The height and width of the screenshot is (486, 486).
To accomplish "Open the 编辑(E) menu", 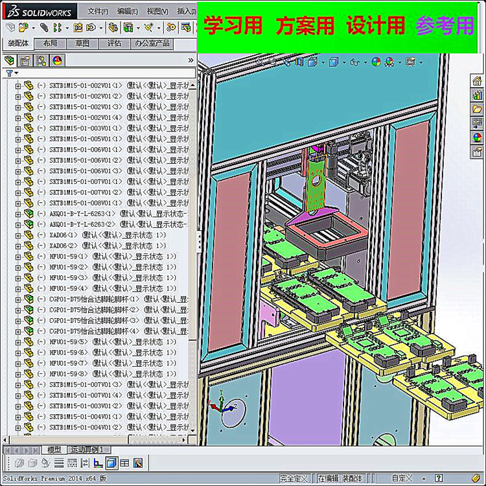I will pos(127,11).
